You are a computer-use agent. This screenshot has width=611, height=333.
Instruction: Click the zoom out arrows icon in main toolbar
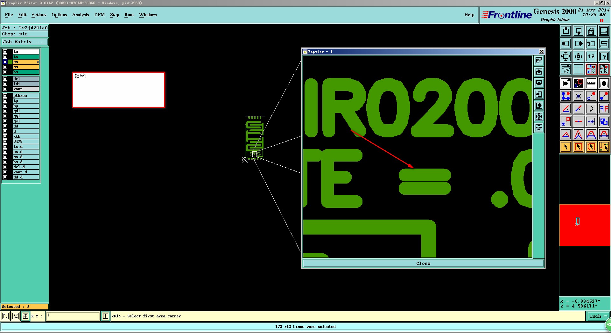click(x=579, y=56)
